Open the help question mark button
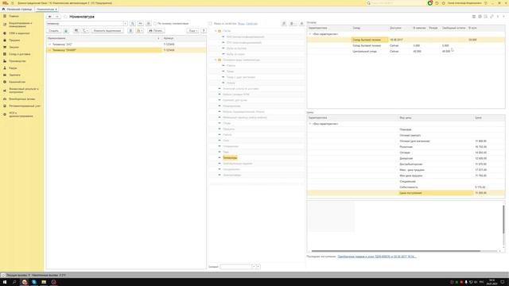The height and width of the screenshot is (286, 509). (x=204, y=31)
